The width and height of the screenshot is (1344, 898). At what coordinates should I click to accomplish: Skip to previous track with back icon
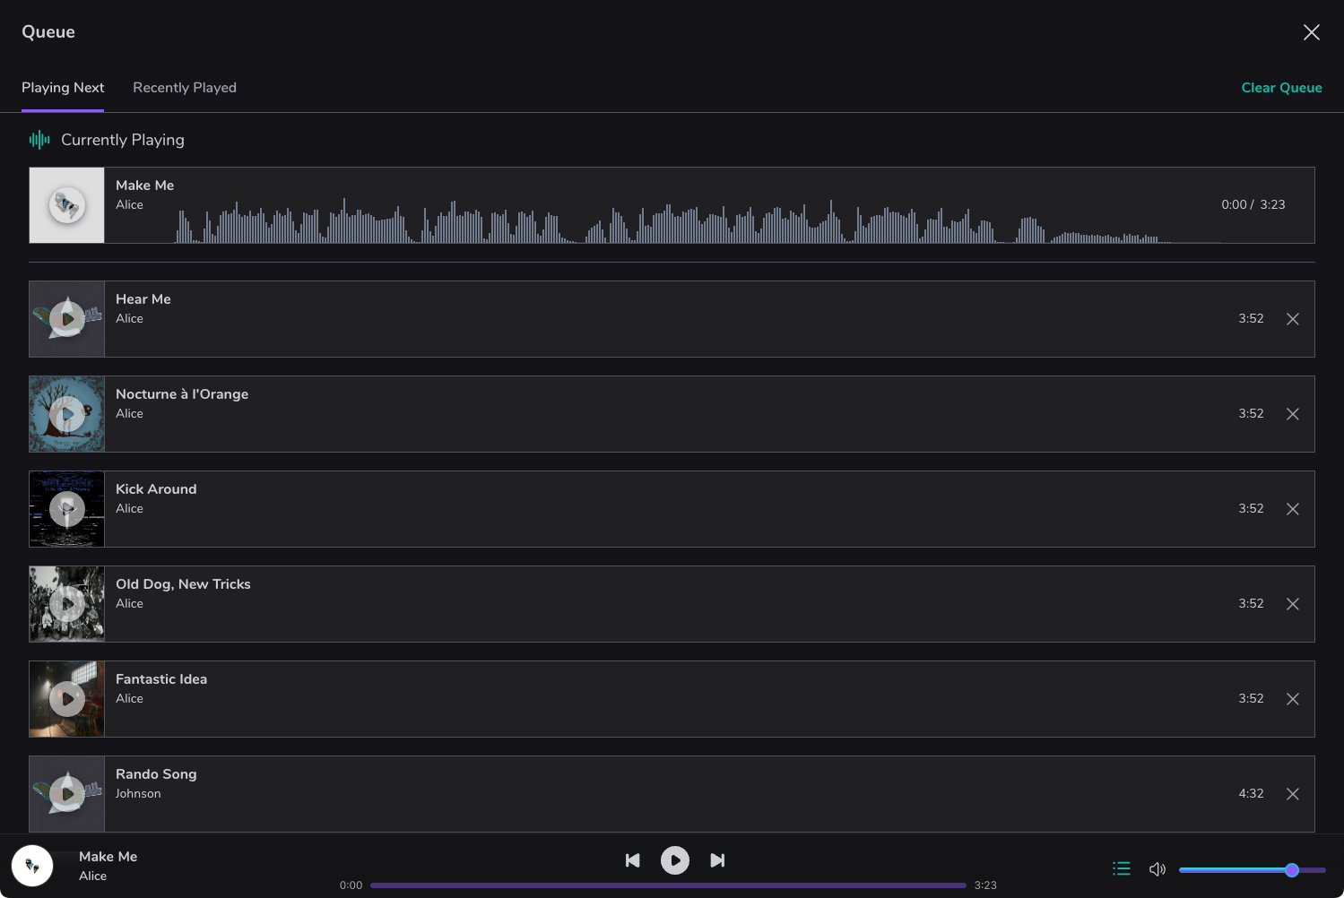(x=633, y=860)
